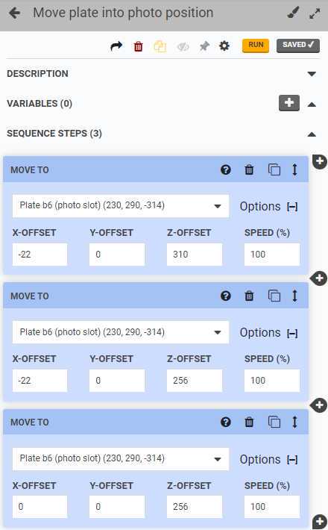The height and width of the screenshot is (530, 328).
Task: Pin the sequence with the pushpin icon
Action: 204,46
